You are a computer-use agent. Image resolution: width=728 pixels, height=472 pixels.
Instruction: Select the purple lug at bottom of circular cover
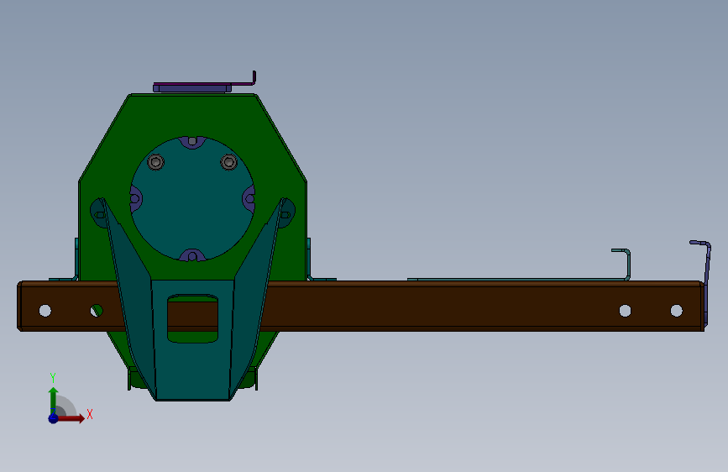click(x=192, y=255)
